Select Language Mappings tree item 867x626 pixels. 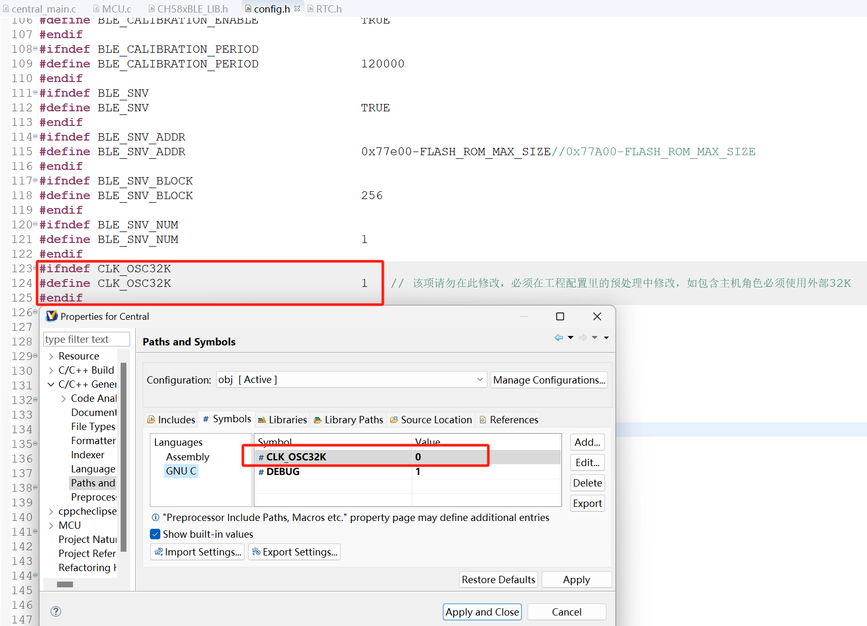93,469
